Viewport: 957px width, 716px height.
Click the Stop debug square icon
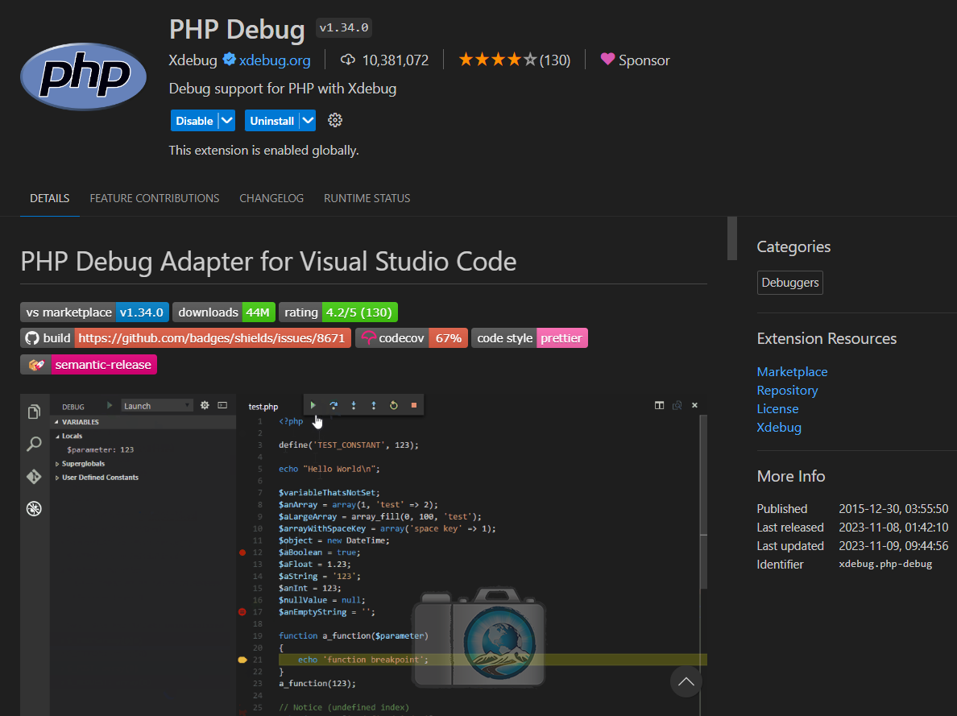(x=414, y=405)
